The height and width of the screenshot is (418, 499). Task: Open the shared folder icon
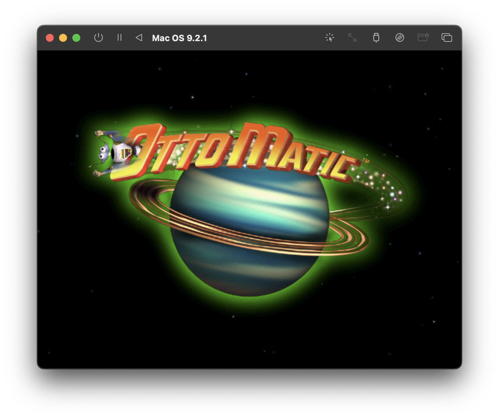423,37
